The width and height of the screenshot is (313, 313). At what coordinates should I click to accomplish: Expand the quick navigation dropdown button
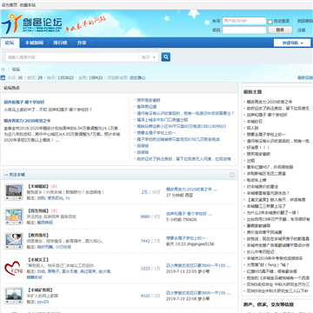tap(292, 43)
